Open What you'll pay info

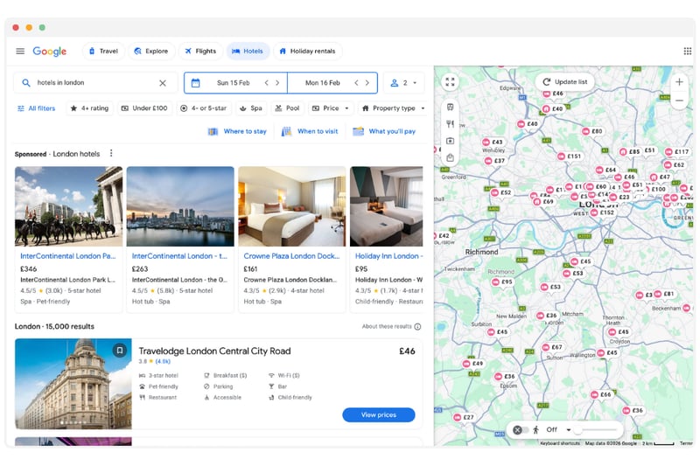(x=384, y=131)
